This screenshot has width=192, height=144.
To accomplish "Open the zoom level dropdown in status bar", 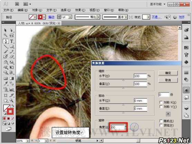I will (28, 141).
